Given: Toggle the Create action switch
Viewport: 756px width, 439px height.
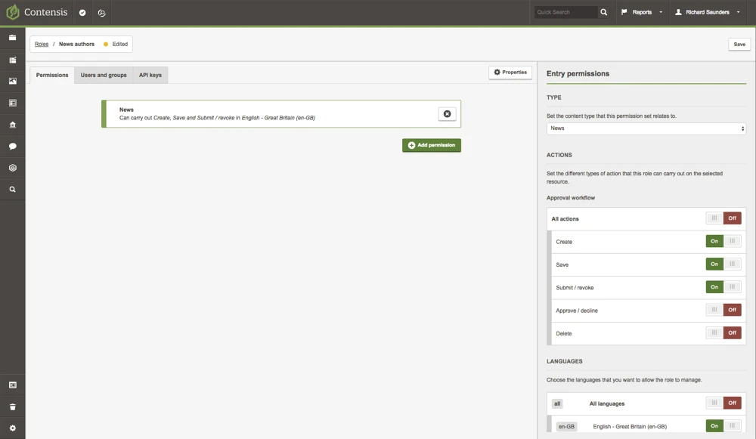Looking at the screenshot, I should (x=723, y=242).
